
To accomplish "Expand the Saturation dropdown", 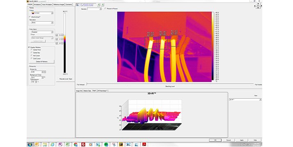I will click(43, 22).
